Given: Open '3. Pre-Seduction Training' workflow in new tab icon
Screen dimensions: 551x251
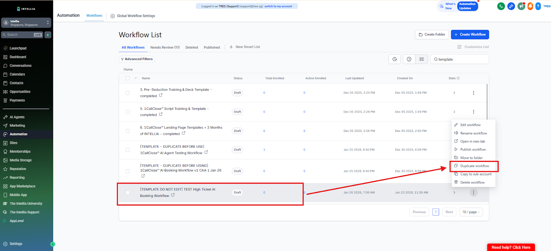Looking at the screenshot, I should 161,95.
